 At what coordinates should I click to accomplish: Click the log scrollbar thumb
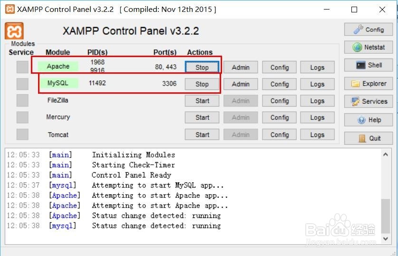386,216
